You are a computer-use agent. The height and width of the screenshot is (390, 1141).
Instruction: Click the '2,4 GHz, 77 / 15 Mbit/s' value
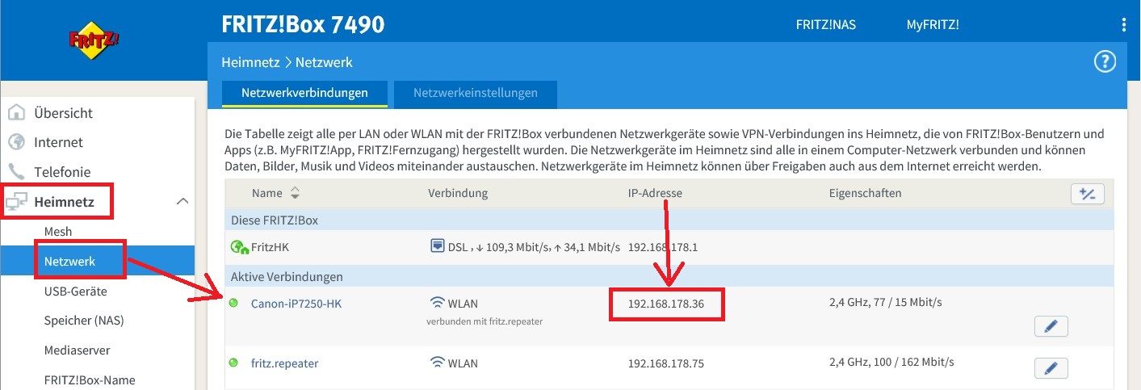[x=886, y=303]
